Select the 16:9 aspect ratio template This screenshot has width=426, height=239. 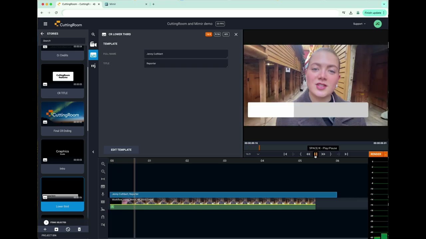pyautogui.click(x=209, y=34)
